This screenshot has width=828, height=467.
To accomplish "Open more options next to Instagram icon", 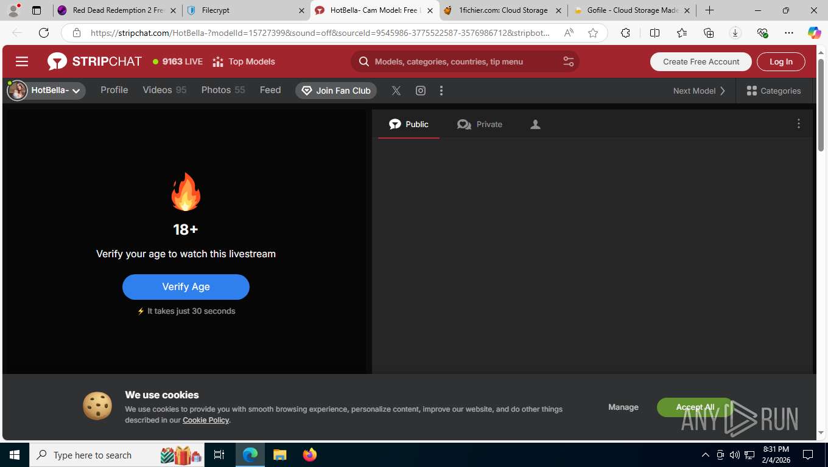I will pos(441,91).
